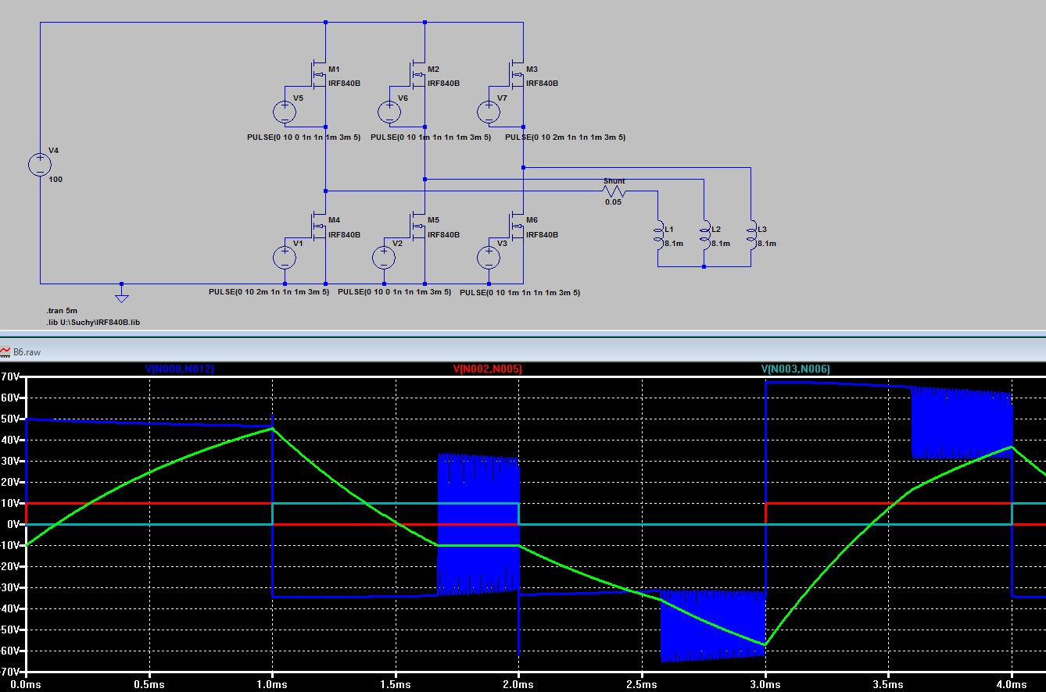Click the 0.05 shunt resistance value
1046x692 pixels.
(613, 202)
